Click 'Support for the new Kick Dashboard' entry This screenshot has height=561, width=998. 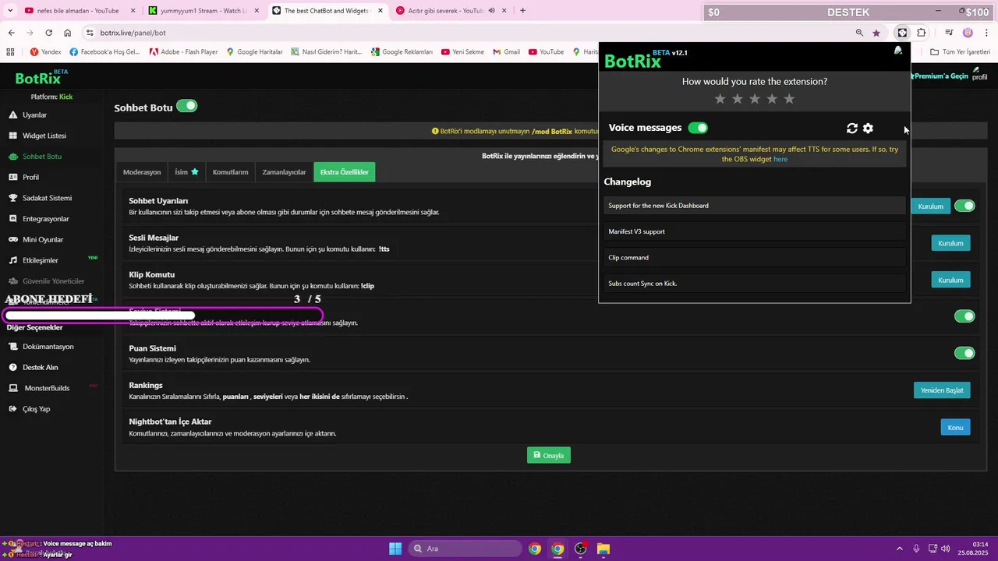(755, 206)
